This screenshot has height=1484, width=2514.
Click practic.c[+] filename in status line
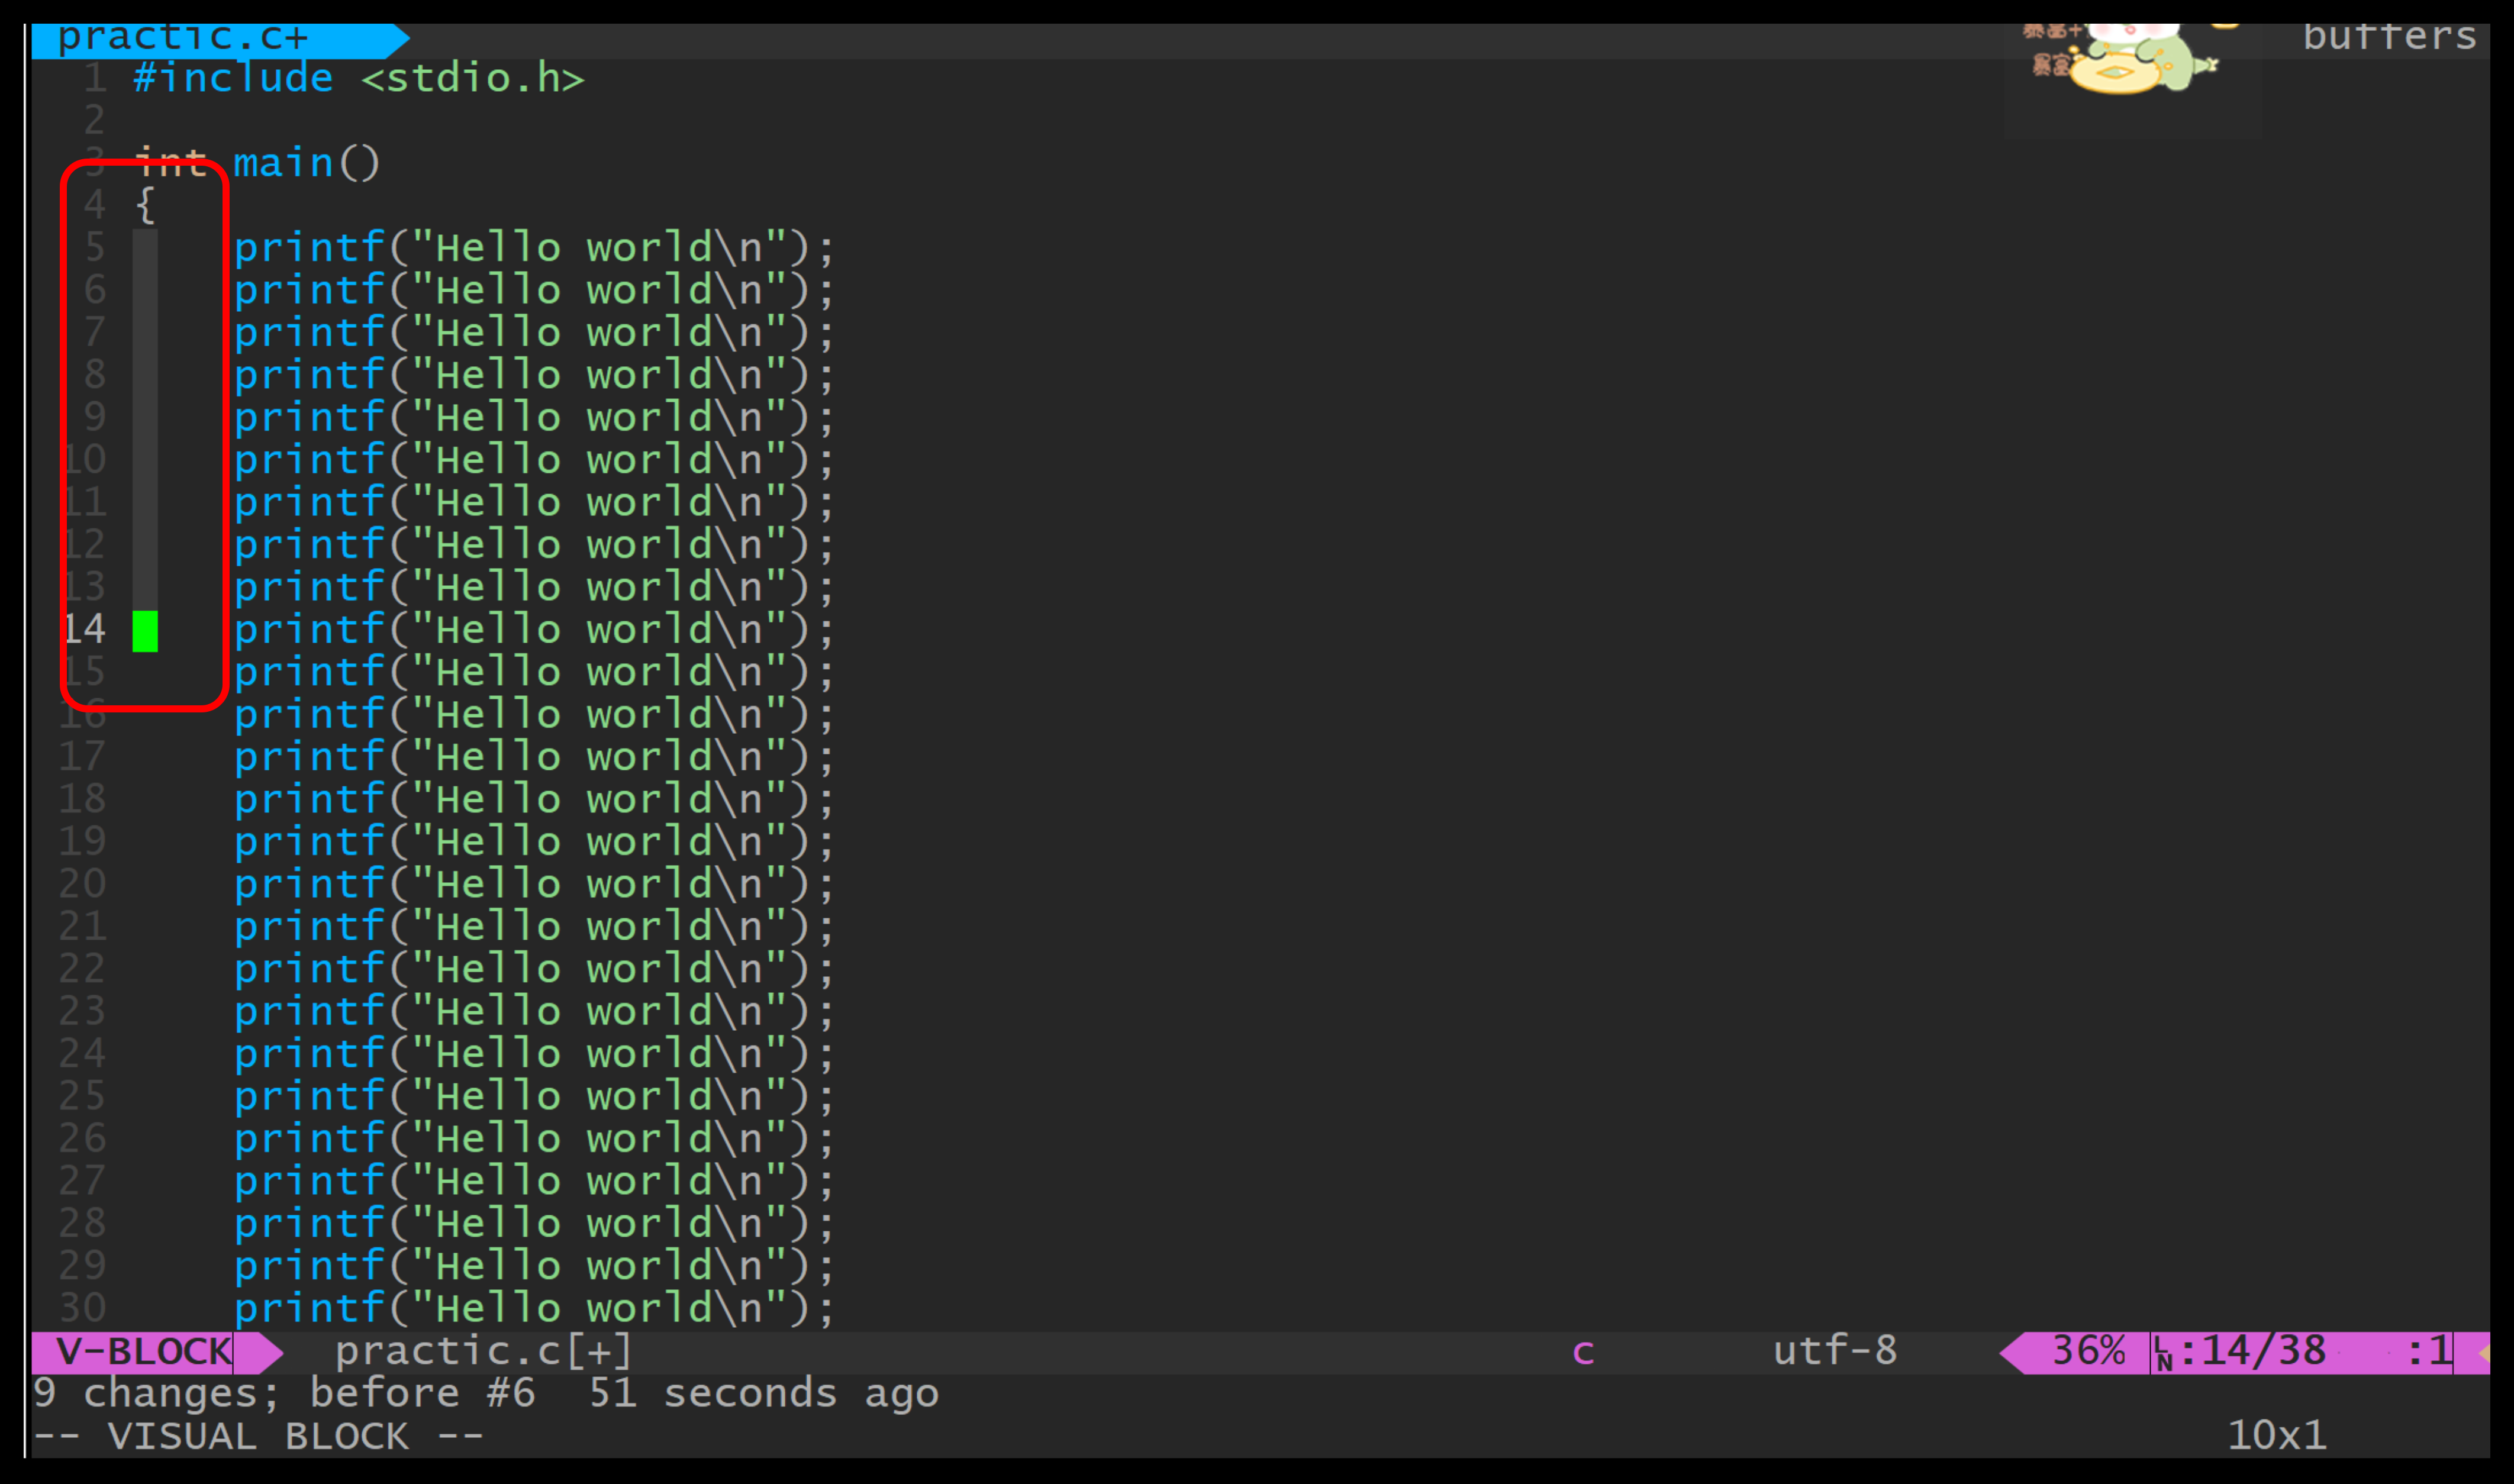pyautogui.click(x=483, y=1352)
